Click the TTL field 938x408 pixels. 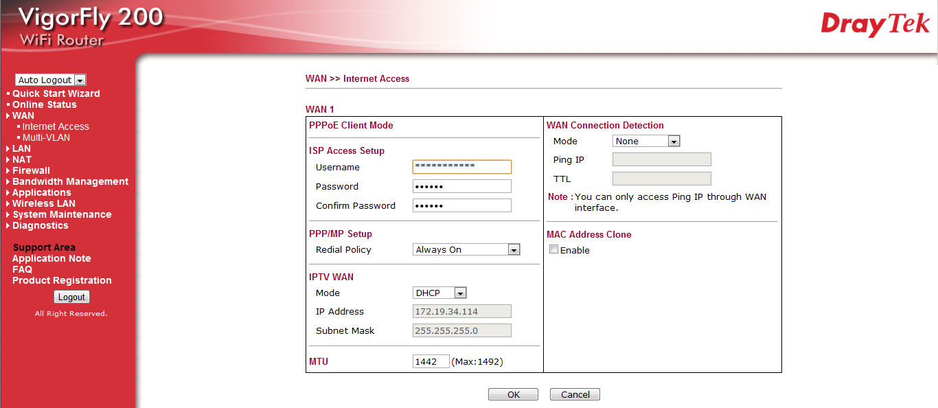pyautogui.click(x=662, y=179)
